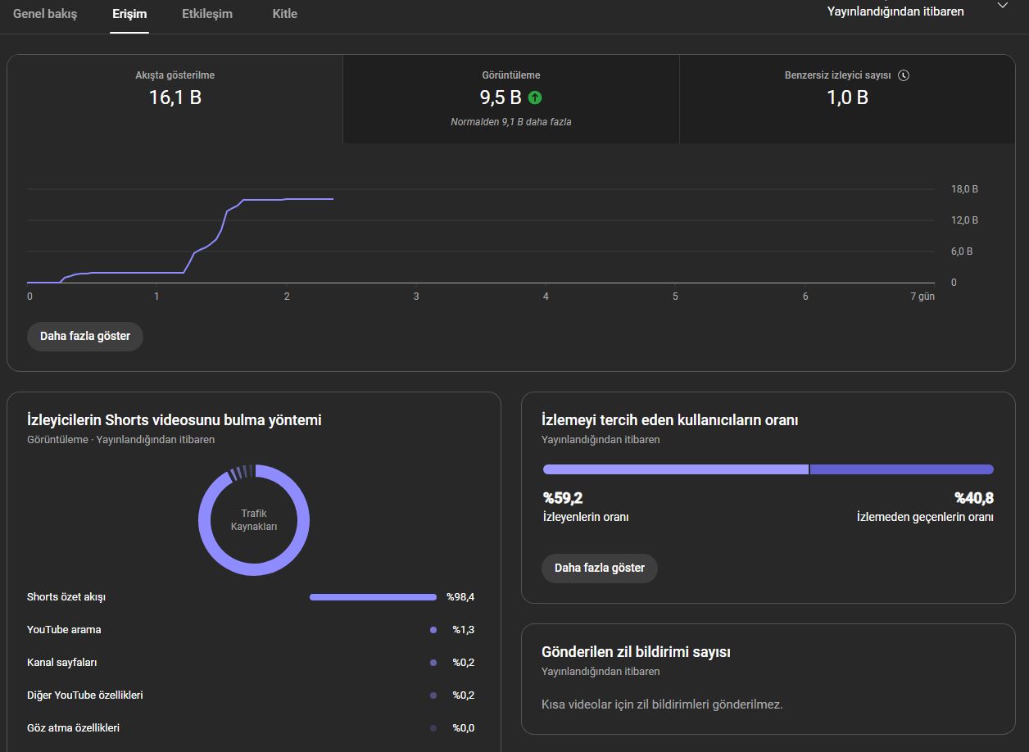Go to the Kitle tab
The image size is (1029, 752).
coord(285,14)
